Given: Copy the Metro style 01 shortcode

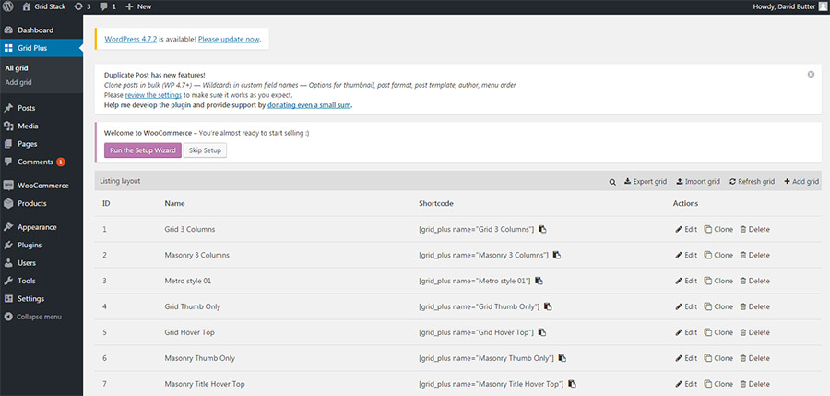Looking at the screenshot, I should coord(539,281).
